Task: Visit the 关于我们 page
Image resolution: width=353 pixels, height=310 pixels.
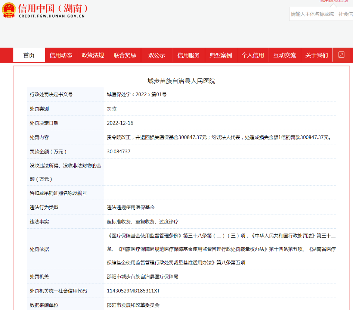Action: pyautogui.click(x=316, y=55)
